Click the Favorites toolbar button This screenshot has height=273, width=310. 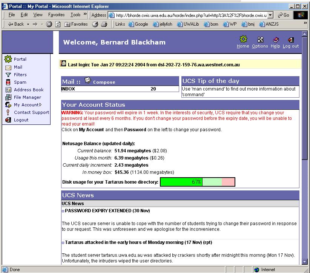76,24
